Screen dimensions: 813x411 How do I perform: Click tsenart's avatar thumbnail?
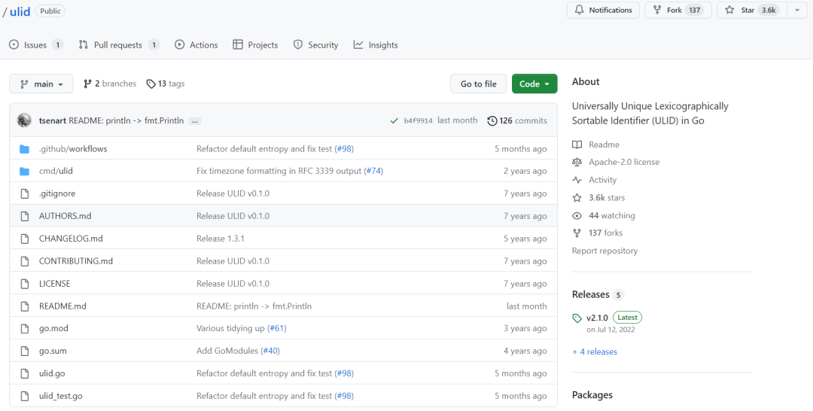coord(24,120)
